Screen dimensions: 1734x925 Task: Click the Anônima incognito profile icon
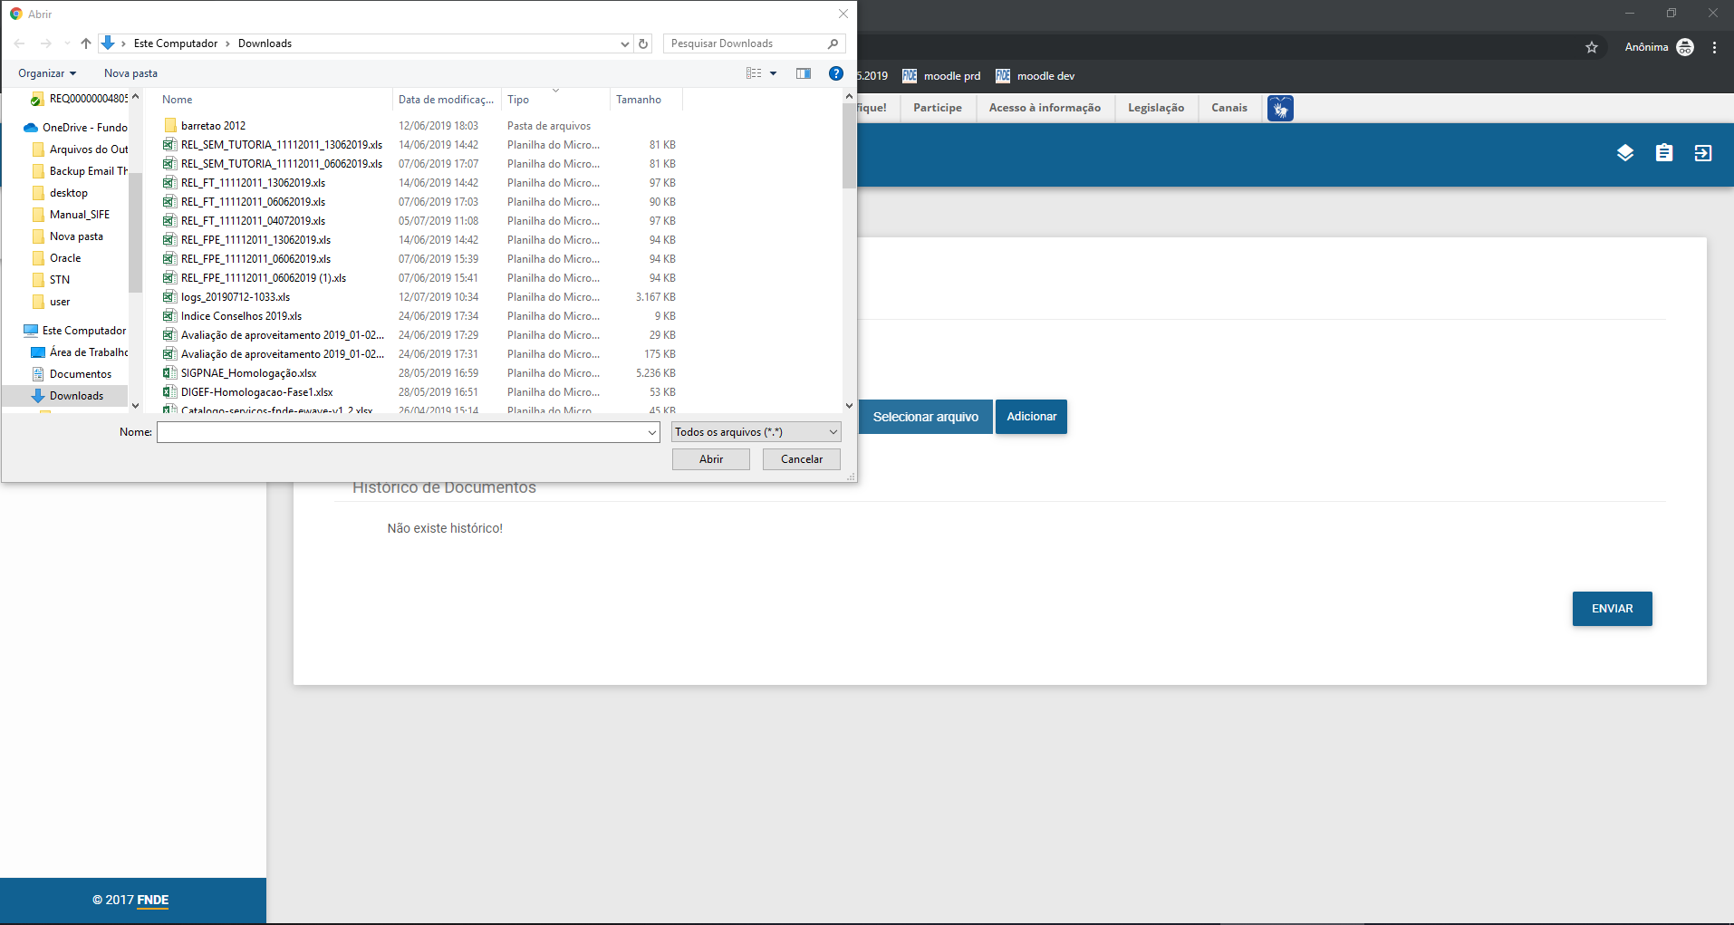point(1685,47)
